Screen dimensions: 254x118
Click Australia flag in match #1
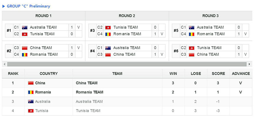pos(25,28)
